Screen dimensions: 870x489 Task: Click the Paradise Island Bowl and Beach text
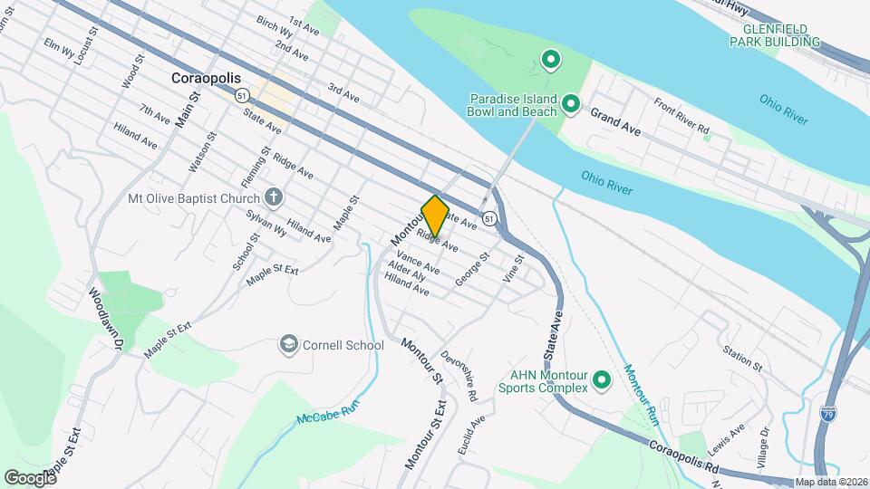pos(511,105)
